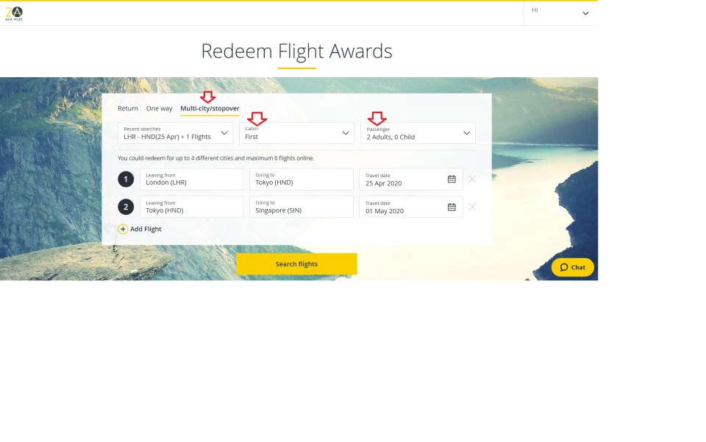Remove flight 1 with the X icon
This screenshot has height=442, width=706.
point(472,179)
